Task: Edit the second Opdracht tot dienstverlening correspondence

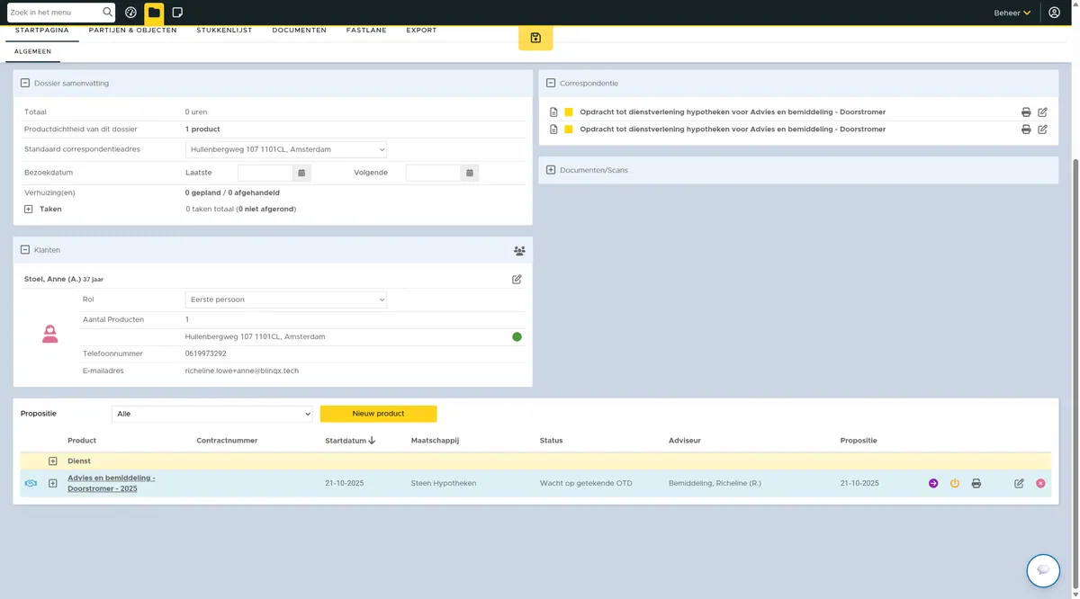Action: pos(1042,130)
